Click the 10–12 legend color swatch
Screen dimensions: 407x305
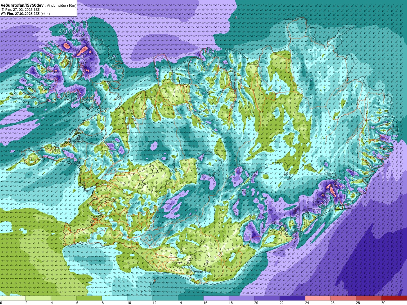140,298
